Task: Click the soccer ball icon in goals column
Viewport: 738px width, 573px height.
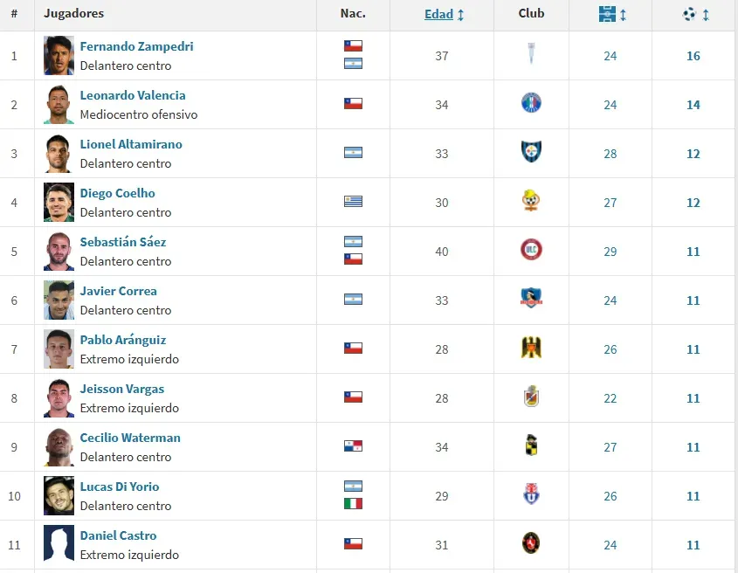Action: tap(689, 14)
